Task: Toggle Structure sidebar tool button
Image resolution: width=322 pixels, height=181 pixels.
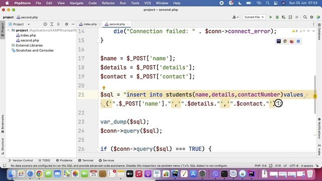Action: [x=3, y=146]
